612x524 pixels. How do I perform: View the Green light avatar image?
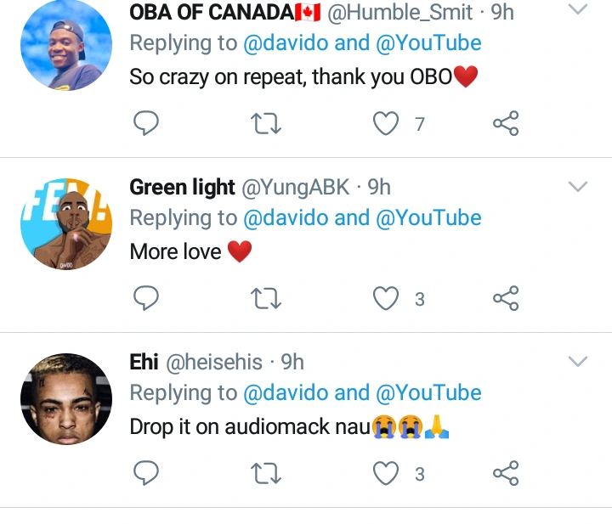(x=66, y=224)
